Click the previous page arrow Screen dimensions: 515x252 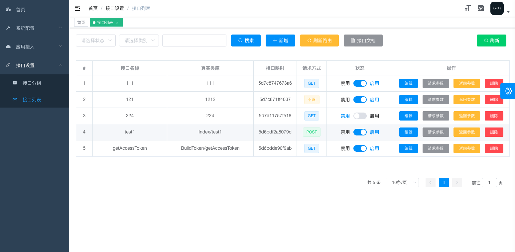(x=431, y=183)
